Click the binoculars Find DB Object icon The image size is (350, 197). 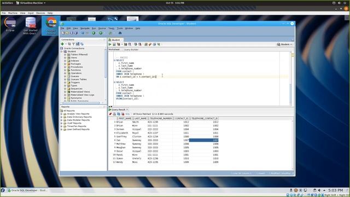point(120,33)
